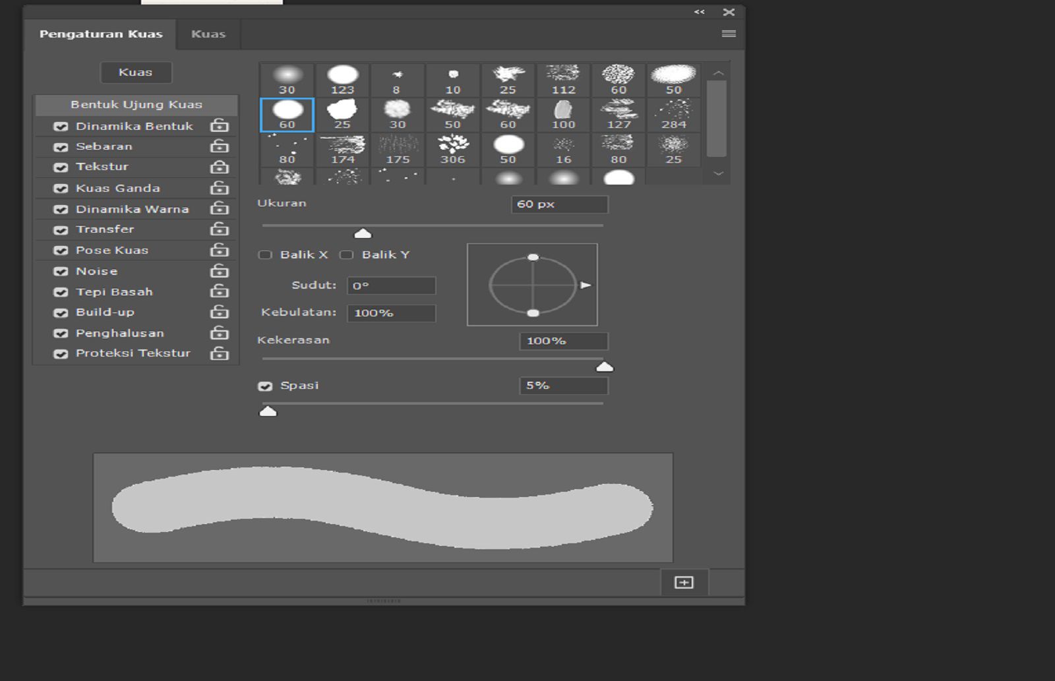Viewport: 1055px width, 681px height.
Task: Turn off the Build-up checkbox
Action: pyautogui.click(x=61, y=313)
